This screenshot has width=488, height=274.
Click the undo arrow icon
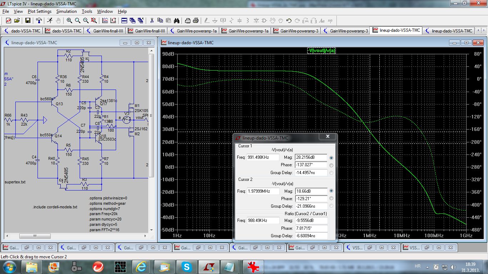(289, 21)
